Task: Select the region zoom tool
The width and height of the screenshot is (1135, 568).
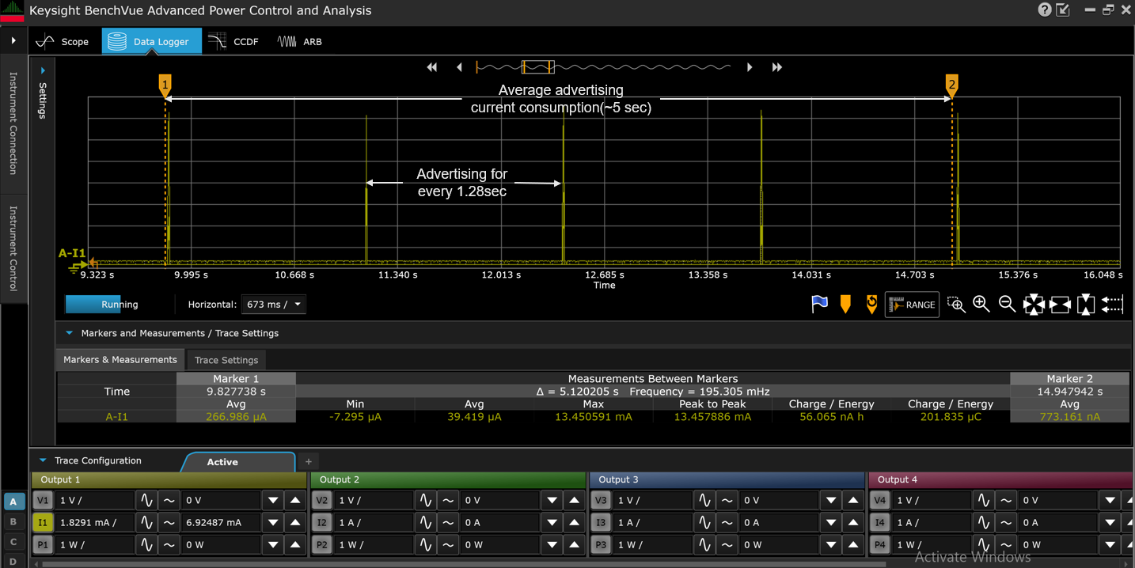Action: point(957,304)
